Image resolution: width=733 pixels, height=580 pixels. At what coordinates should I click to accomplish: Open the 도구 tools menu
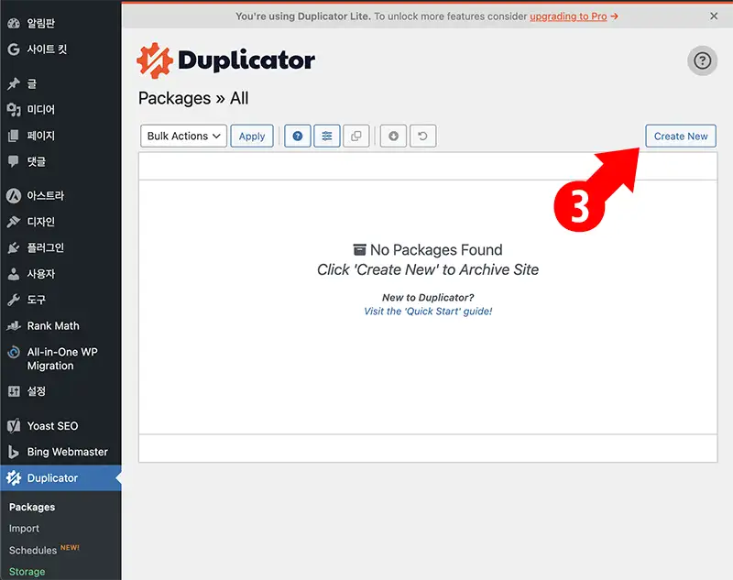tap(60, 300)
